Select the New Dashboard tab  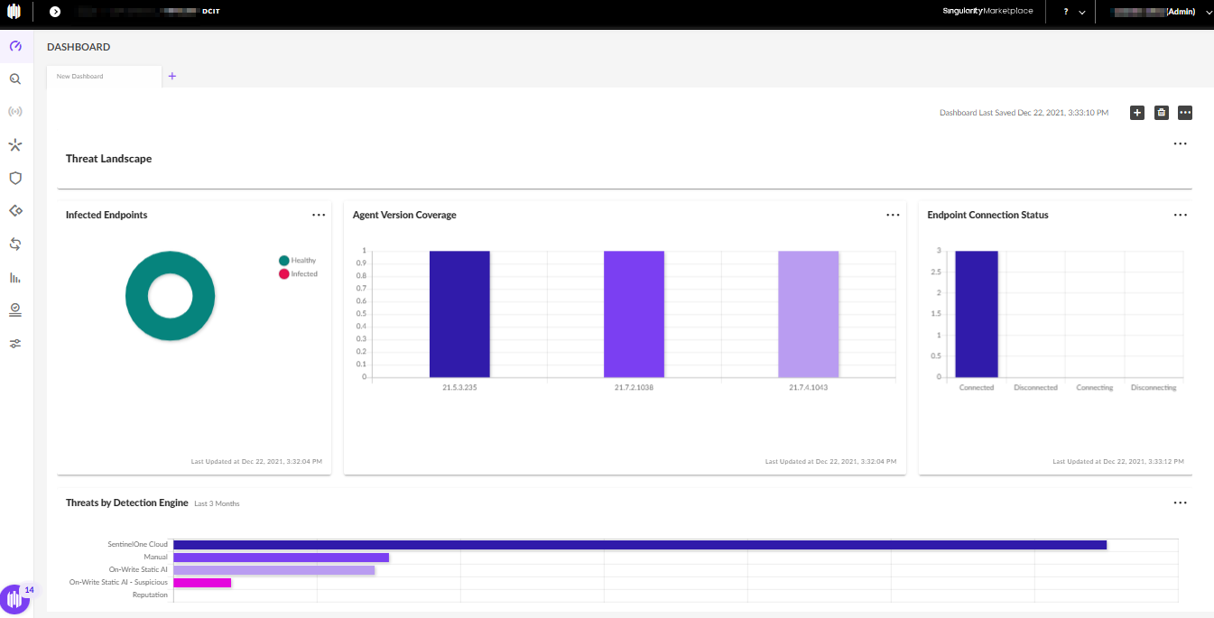coord(104,77)
